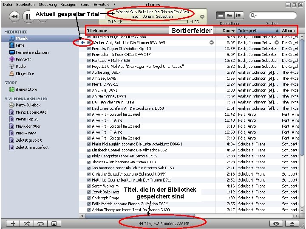Click the search magnifier icon
Viewport: 306px width, 229px height.
[x=253, y=15]
